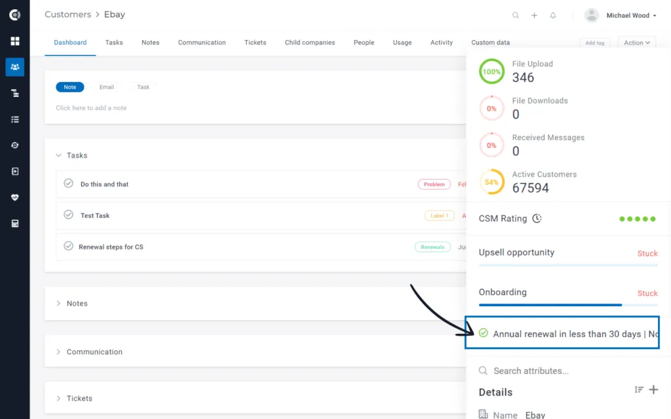Screen dimensions: 671x419
Task: Open Michael Wood user menu arrow
Action: (655, 16)
